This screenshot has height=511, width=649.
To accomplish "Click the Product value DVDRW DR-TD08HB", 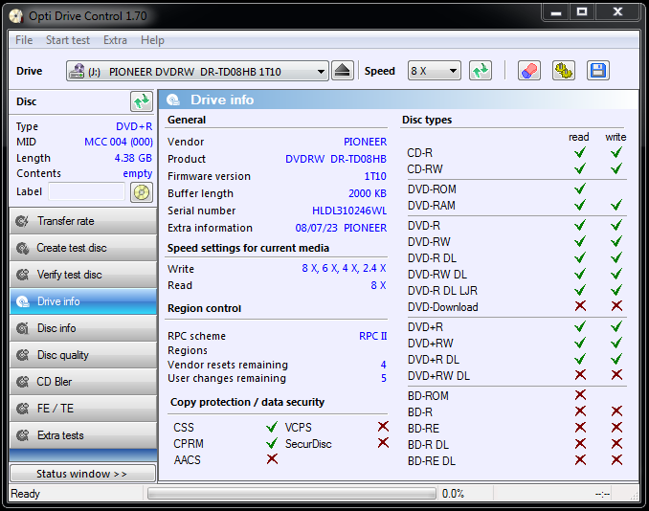I will [336, 159].
